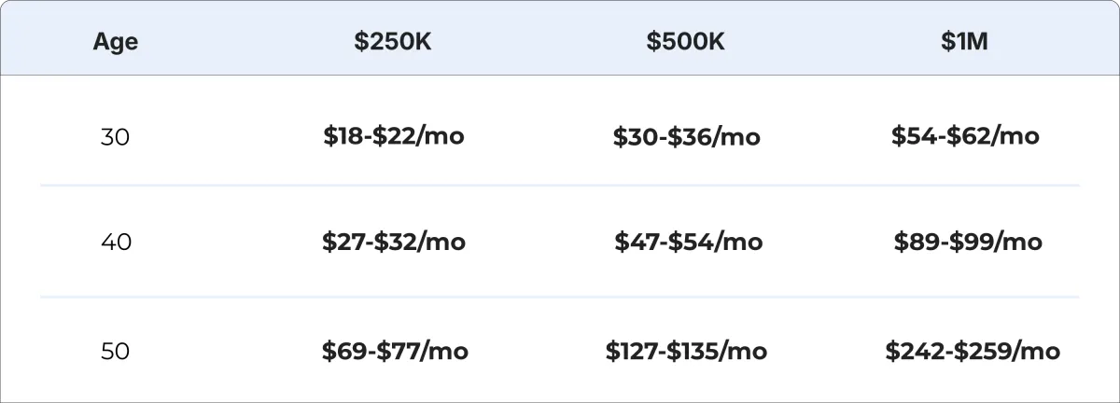Viewport: 1120px width, 403px height.
Task: Select the $1M column header
Action: (965, 42)
